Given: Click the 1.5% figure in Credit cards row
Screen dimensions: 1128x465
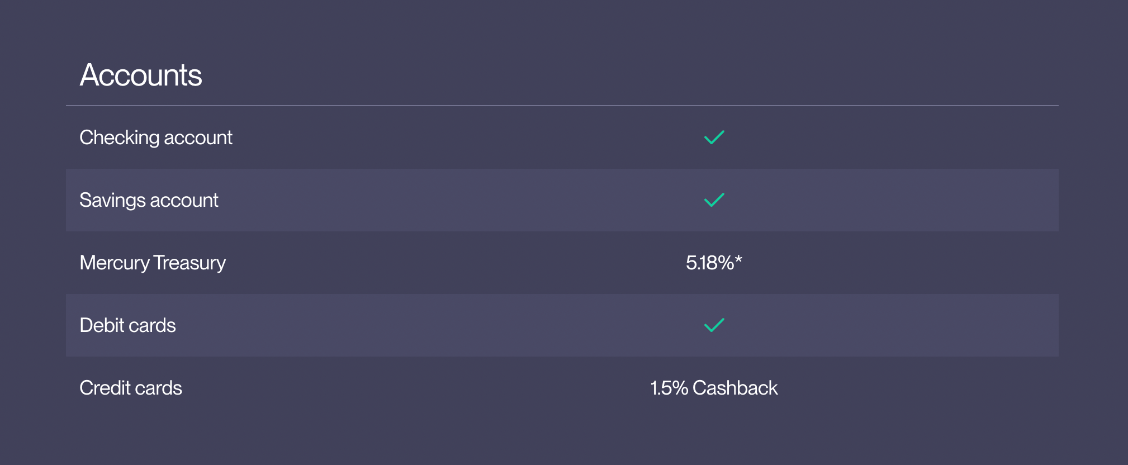Looking at the screenshot, I should coord(669,388).
